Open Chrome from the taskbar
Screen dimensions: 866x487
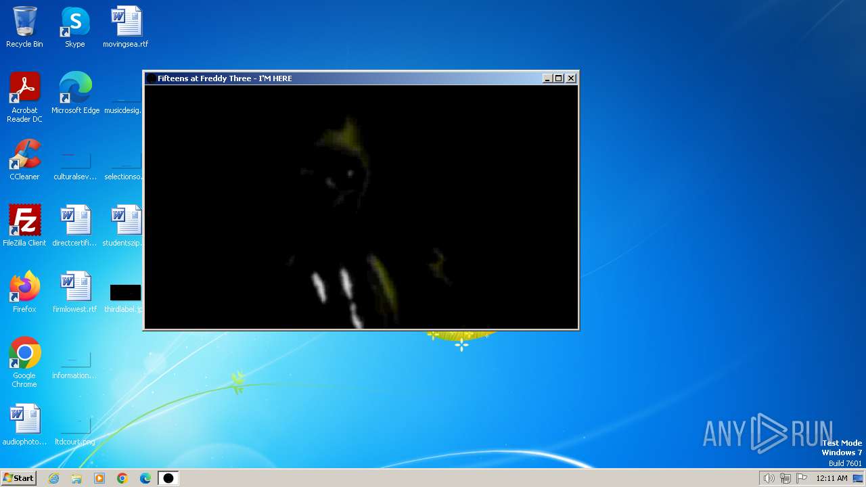(x=122, y=478)
